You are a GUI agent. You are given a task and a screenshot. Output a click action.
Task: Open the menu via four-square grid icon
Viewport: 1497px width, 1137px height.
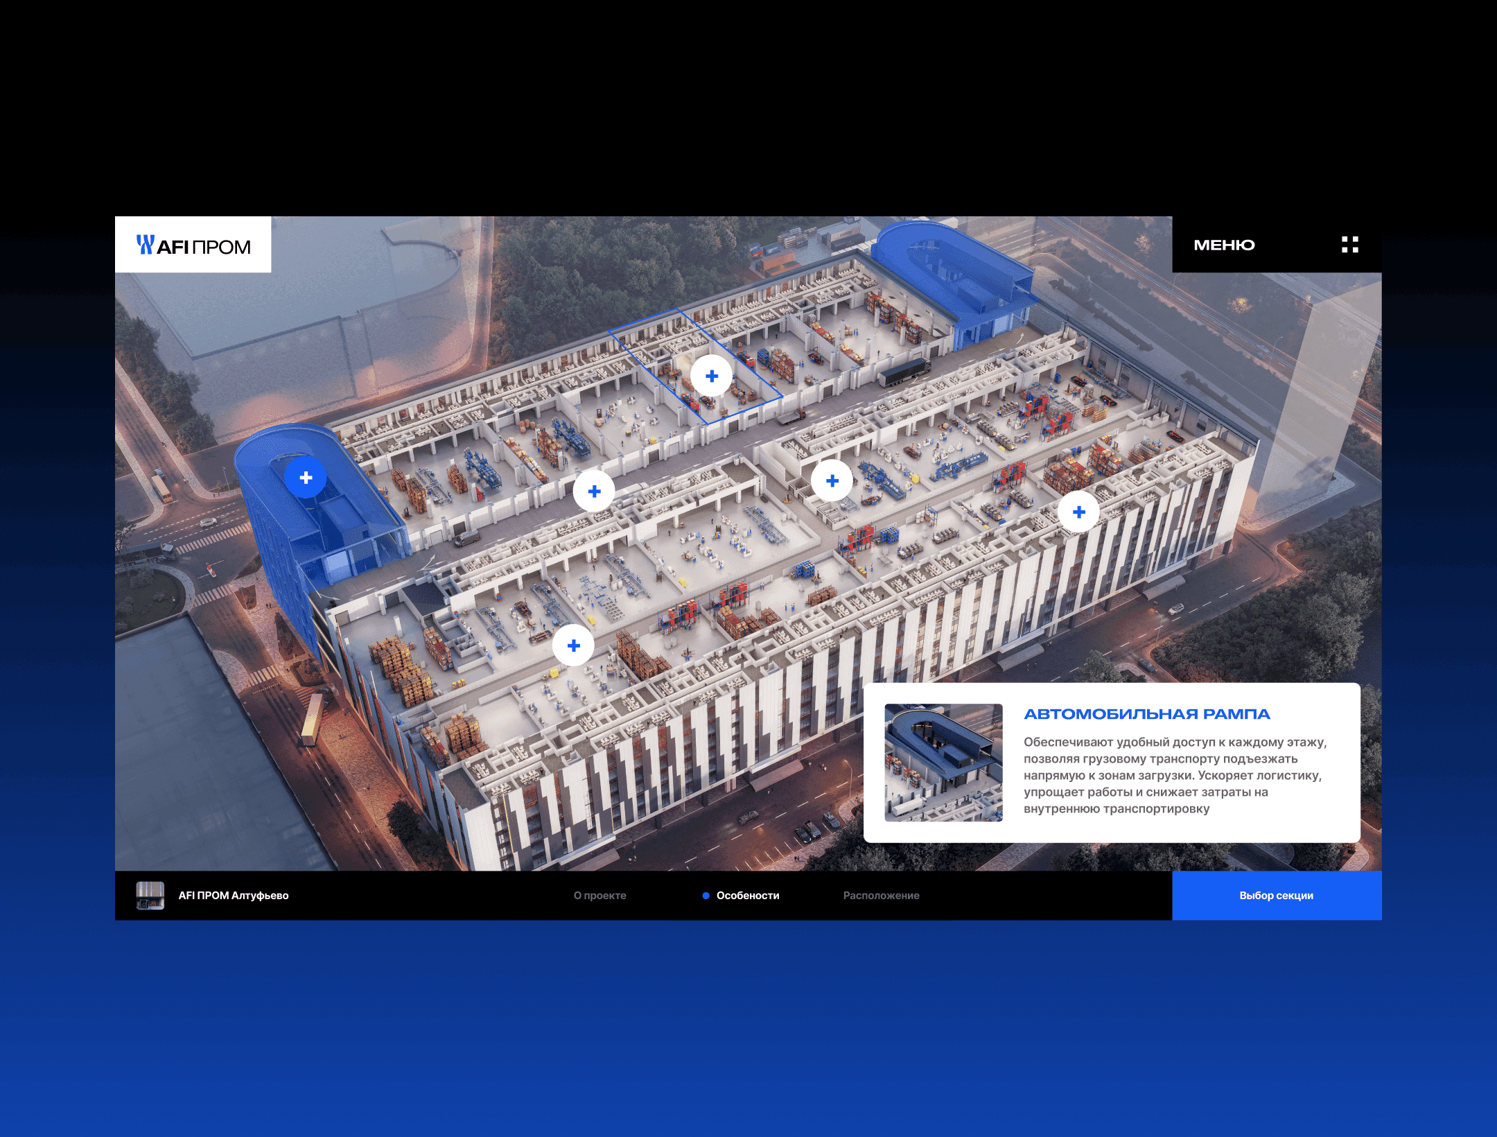(1349, 245)
